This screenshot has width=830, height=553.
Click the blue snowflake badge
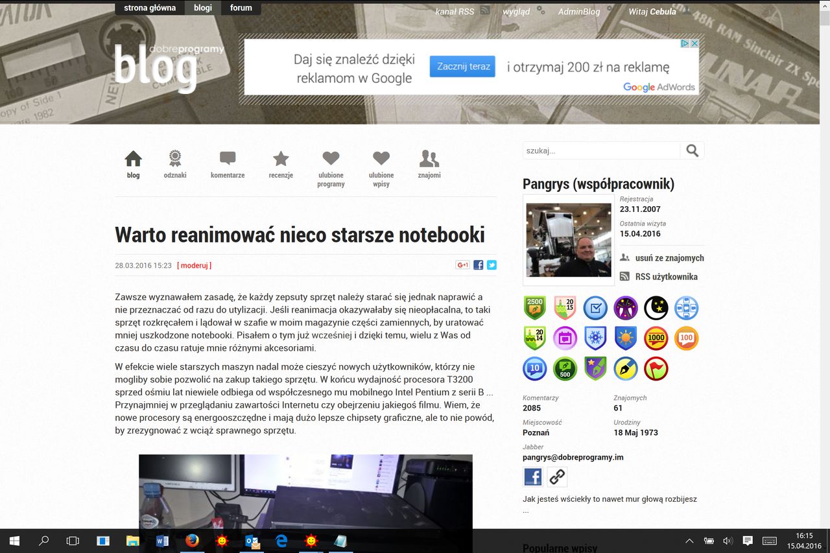(595, 338)
